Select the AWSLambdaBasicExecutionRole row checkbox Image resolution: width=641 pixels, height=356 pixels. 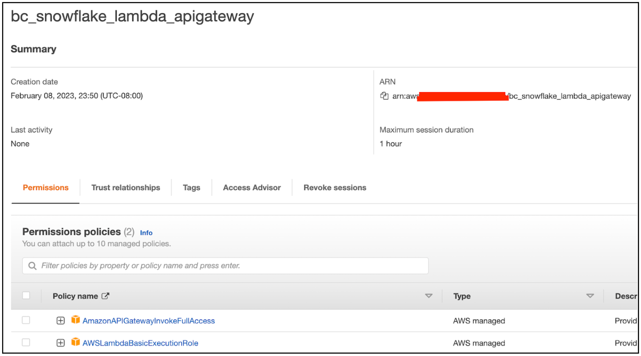tap(26, 343)
